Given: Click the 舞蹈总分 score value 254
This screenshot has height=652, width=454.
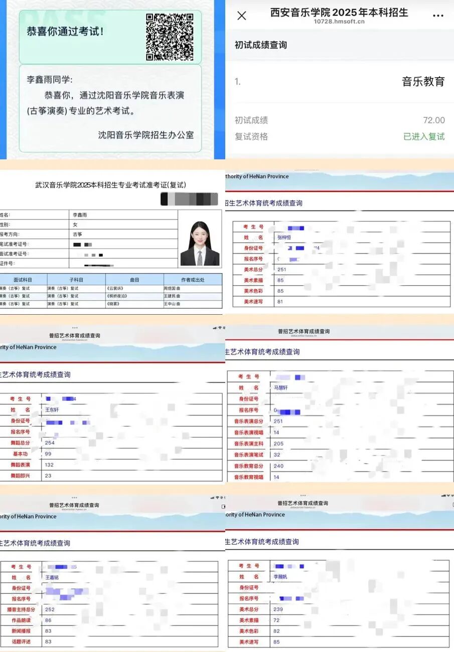Looking at the screenshot, I should coord(50,443).
